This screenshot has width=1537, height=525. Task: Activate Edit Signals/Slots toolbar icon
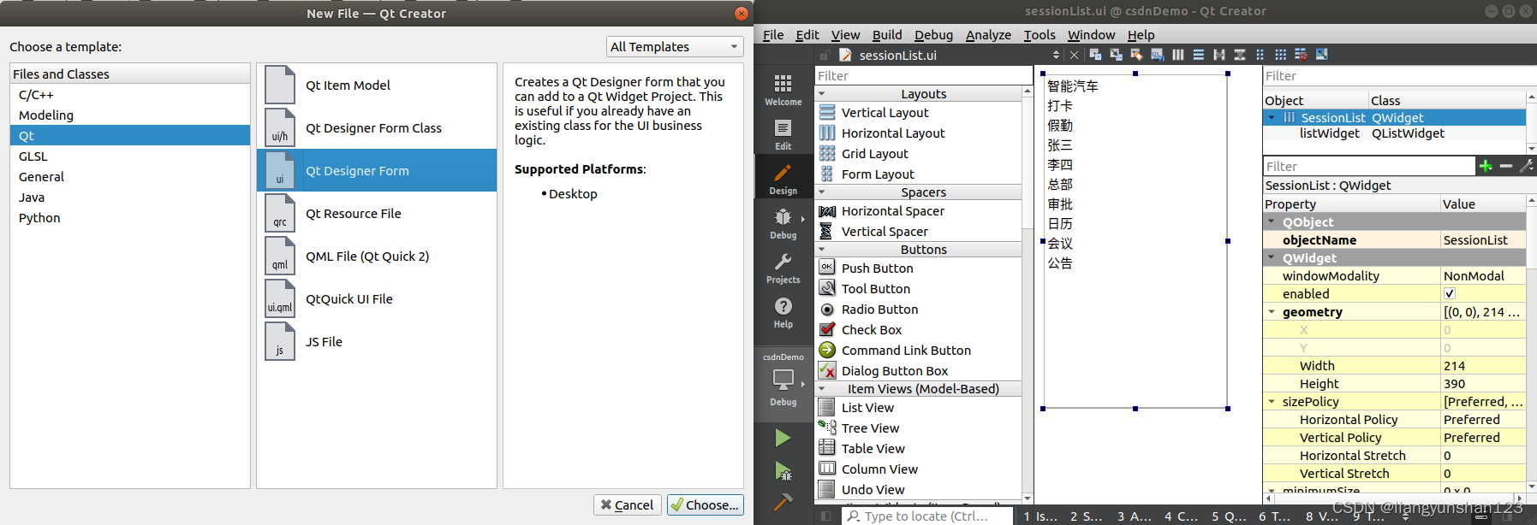[x=1116, y=55]
